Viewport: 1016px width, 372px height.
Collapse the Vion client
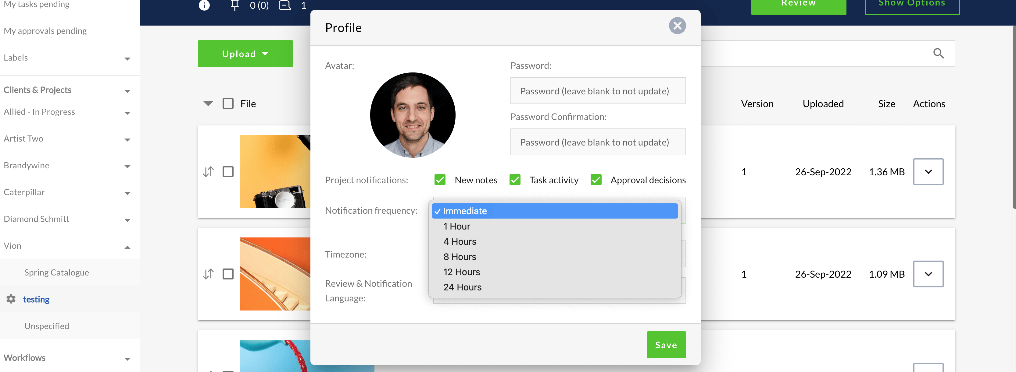tap(127, 247)
